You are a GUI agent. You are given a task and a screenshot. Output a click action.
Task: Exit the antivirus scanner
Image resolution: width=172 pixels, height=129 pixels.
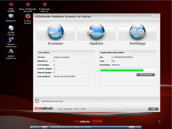pos(153,109)
